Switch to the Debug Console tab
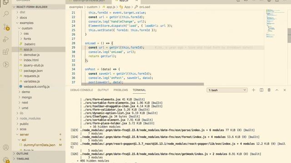 click(81, 90)
